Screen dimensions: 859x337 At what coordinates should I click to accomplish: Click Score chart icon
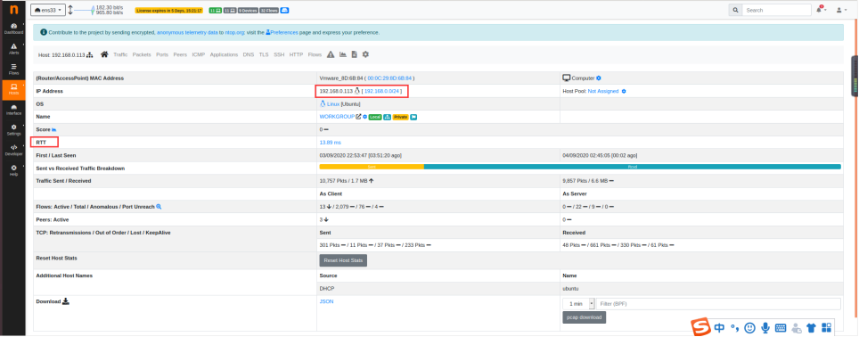click(53, 129)
